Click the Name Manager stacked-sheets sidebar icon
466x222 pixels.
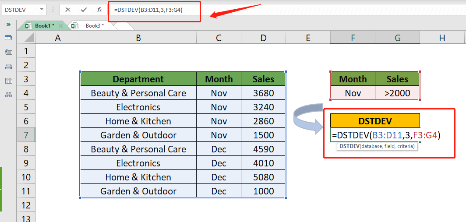coord(8,67)
